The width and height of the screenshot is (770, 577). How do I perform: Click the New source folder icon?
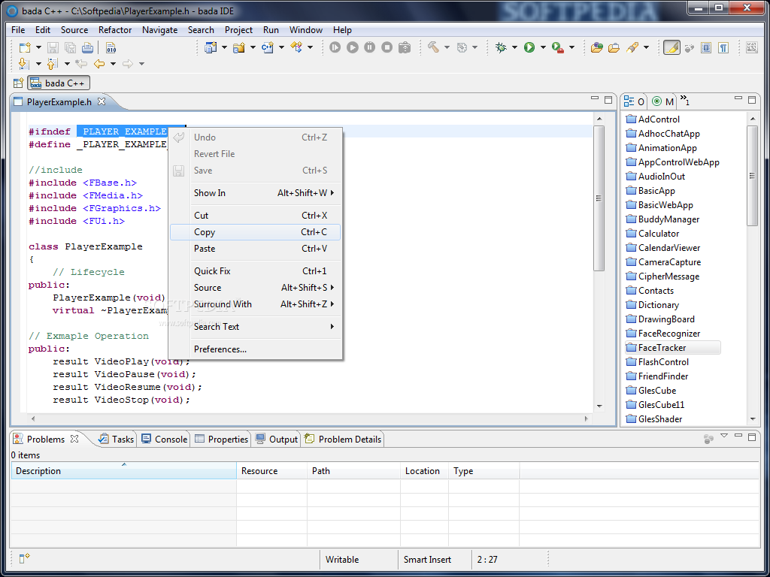click(x=239, y=47)
